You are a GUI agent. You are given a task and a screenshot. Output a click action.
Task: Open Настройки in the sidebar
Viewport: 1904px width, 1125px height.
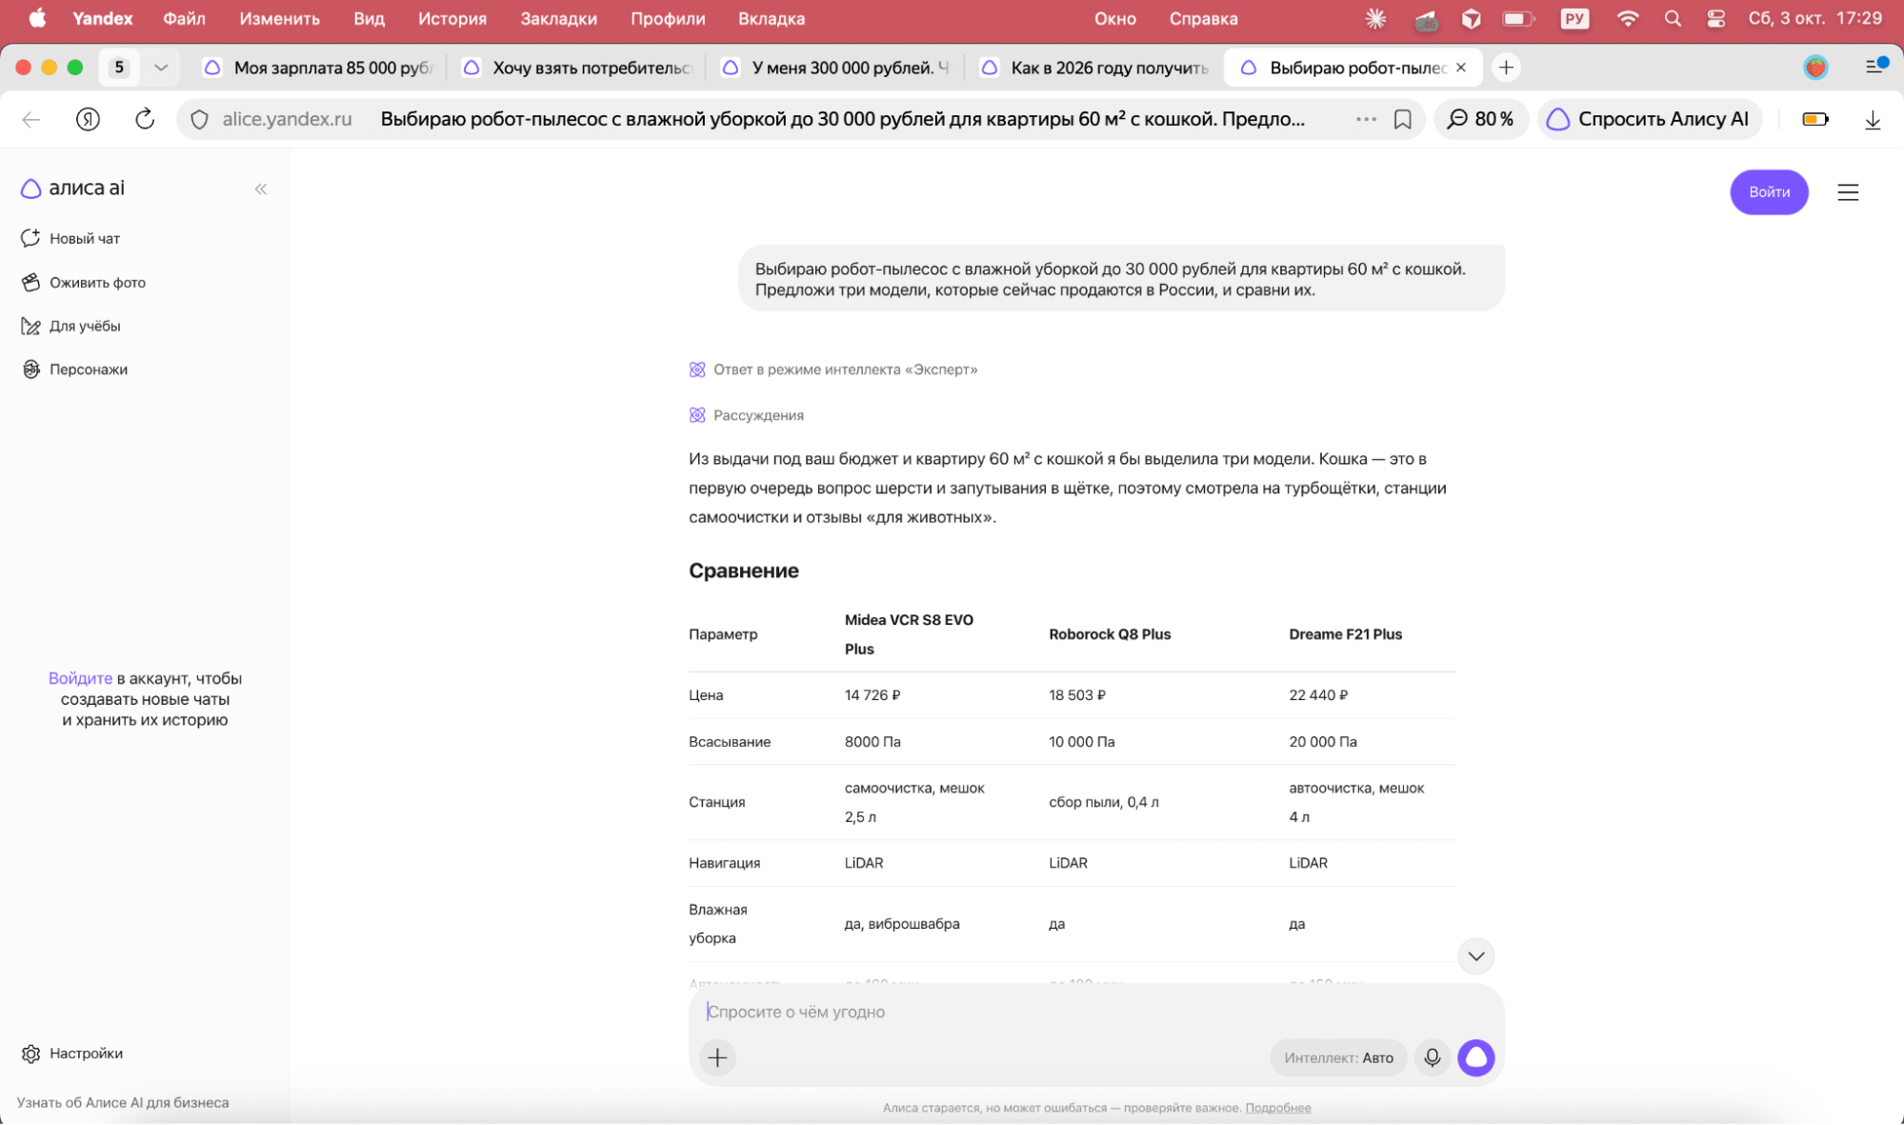[x=72, y=1054]
